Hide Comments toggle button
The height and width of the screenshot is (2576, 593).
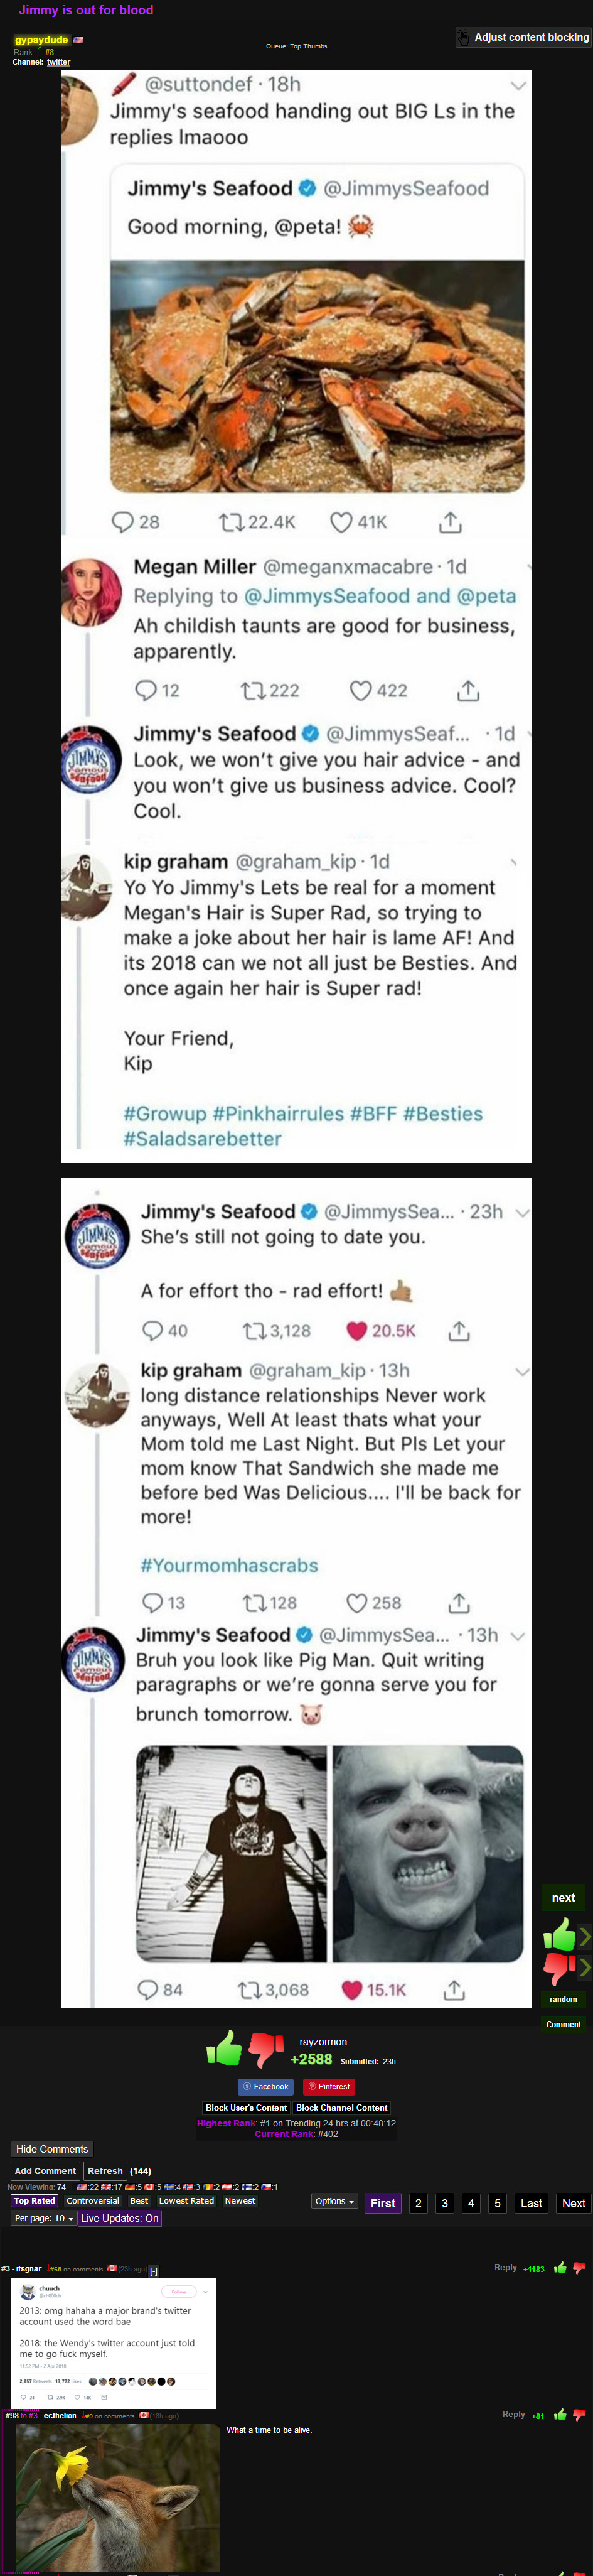pyautogui.click(x=52, y=2148)
